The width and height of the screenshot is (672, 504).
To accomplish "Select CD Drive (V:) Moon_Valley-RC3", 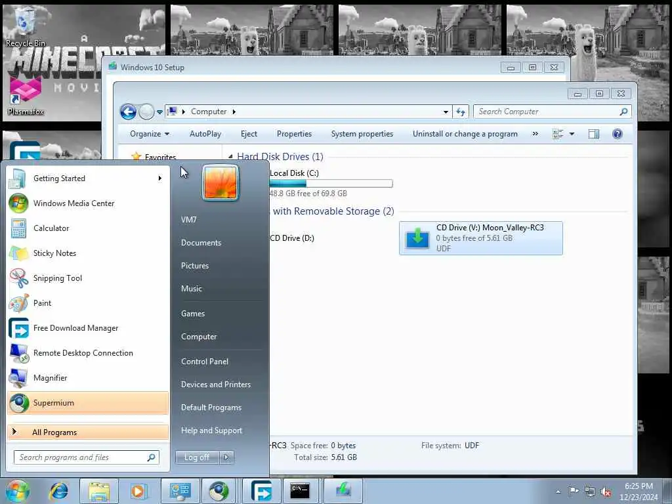I will click(x=481, y=238).
